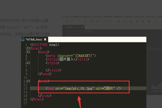The height and width of the screenshot is (108, 162).
Task: Collapse the head section fold marker on line 3
Action: pyautogui.click(x=29, y=52)
